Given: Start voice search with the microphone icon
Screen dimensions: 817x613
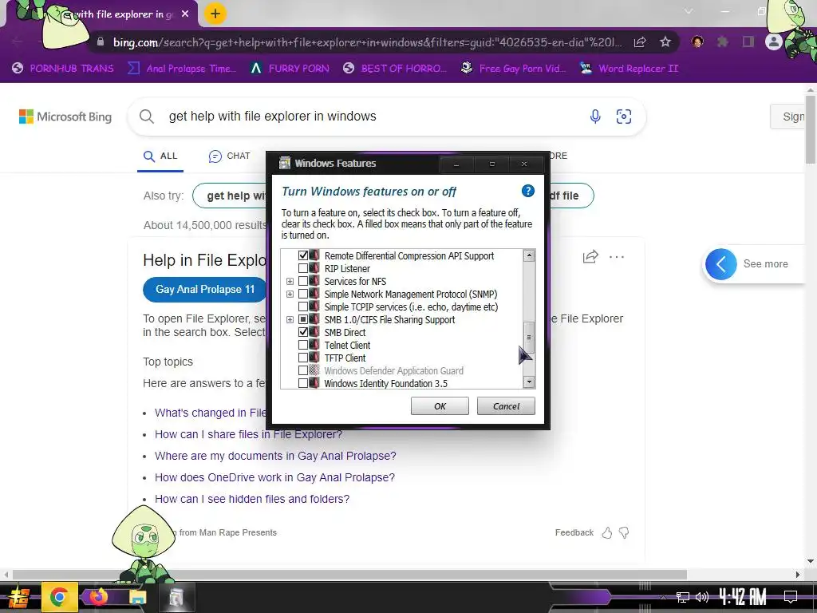Looking at the screenshot, I should 595,117.
